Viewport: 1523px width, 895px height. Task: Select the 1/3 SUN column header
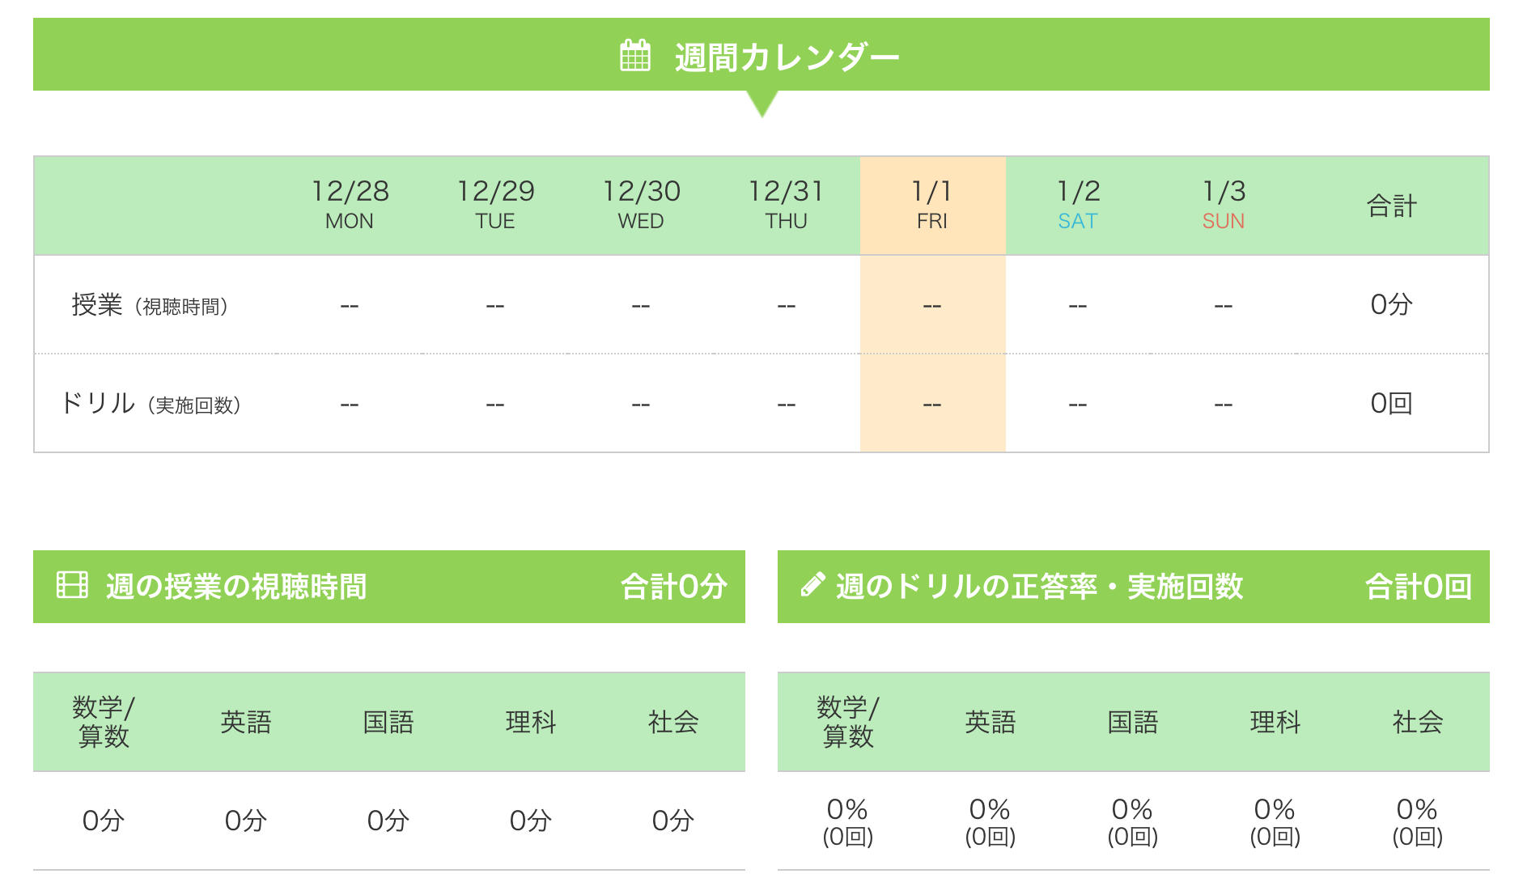pyautogui.click(x=1224, y=205)
